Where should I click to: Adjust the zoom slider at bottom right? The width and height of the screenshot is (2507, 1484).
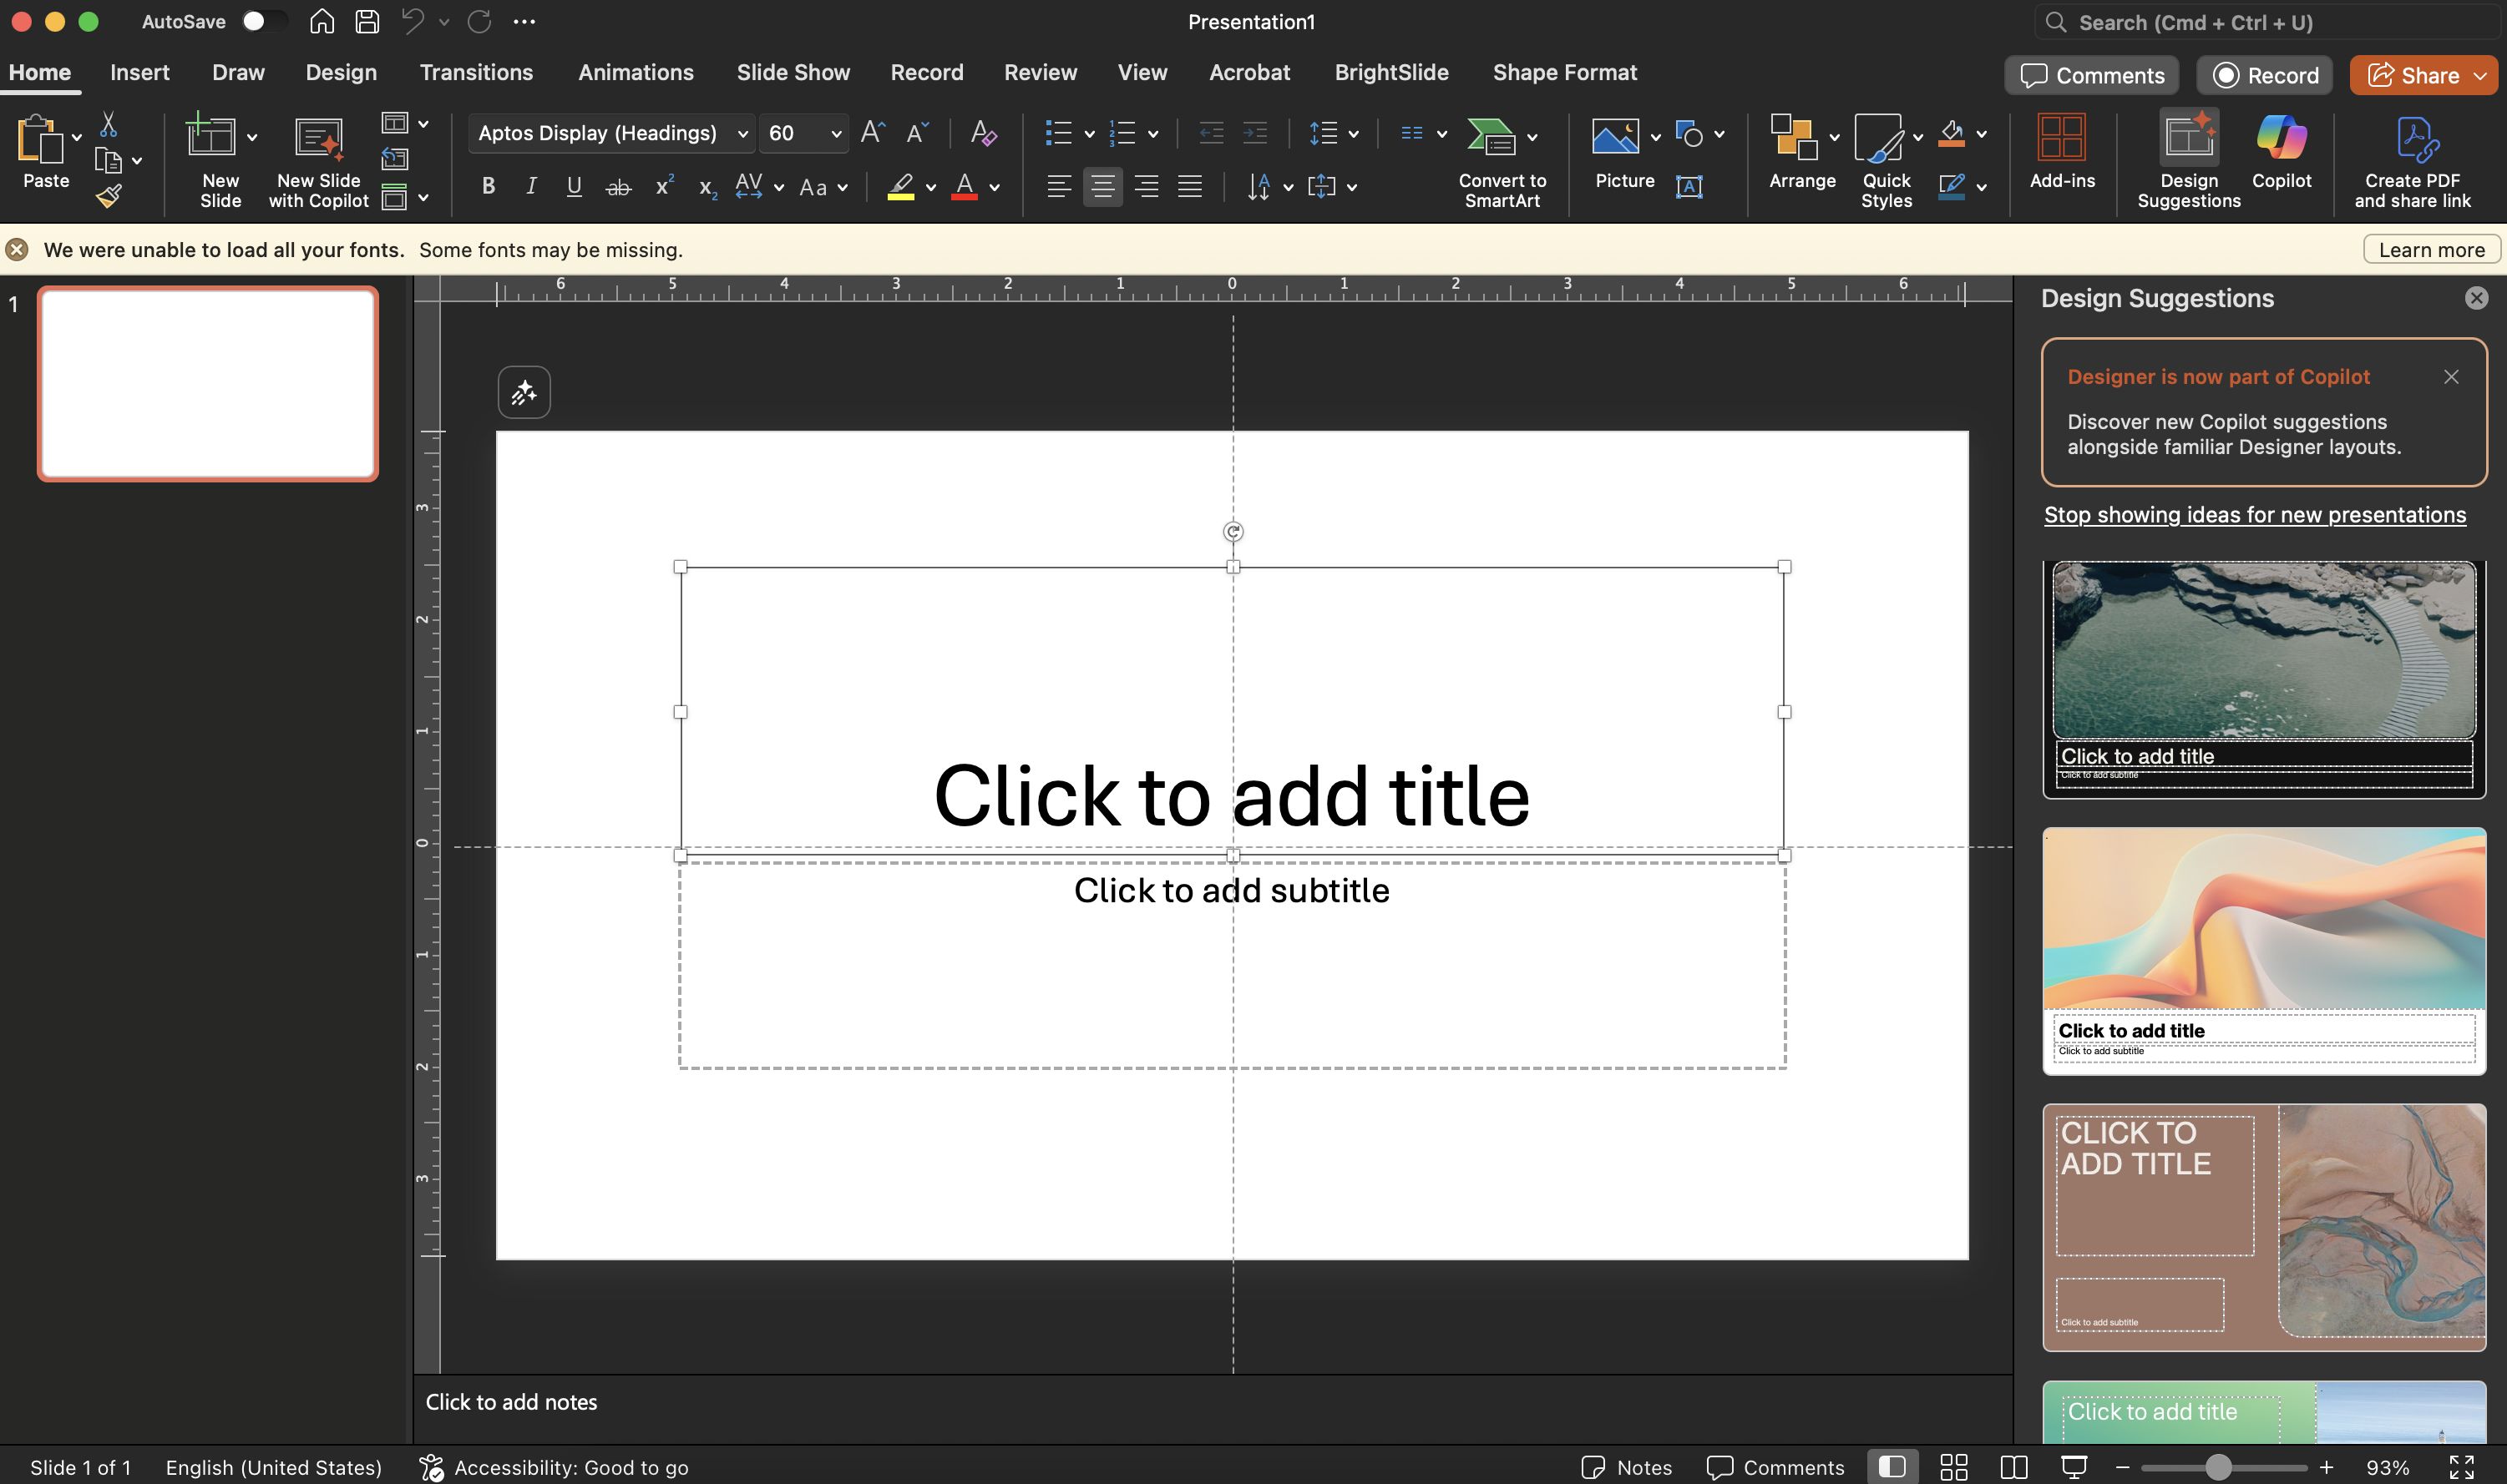(x=2220, y=1467)
